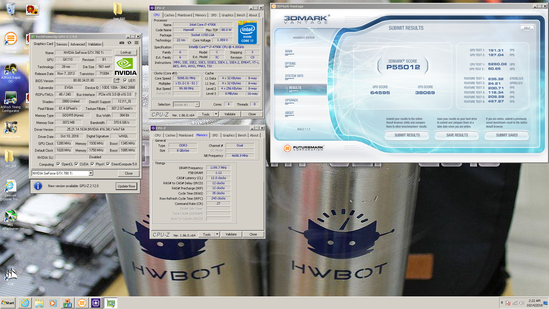Click Submit Saved button in 3DMark
The image size is (549, 309).
(x=507, y=135)
